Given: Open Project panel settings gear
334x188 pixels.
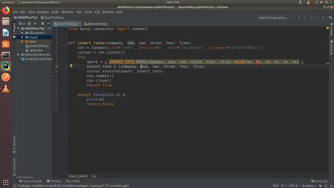Looking at the screenshot, I should click(43, 23).
